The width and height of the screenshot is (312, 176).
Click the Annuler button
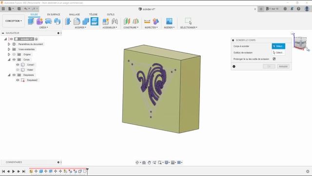coord(283,66)
